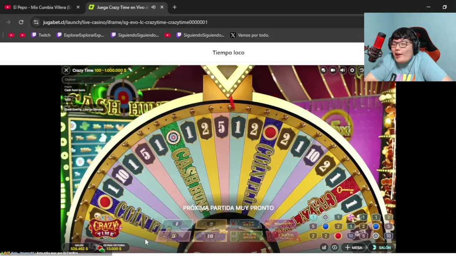This screenshot has width=456, height=256.
Task: Click the streamer webcam overlay
Action: tap(410, 47)
